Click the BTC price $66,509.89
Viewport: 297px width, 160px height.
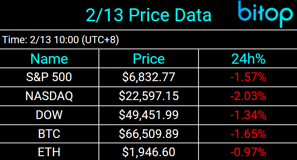point(149,133)
